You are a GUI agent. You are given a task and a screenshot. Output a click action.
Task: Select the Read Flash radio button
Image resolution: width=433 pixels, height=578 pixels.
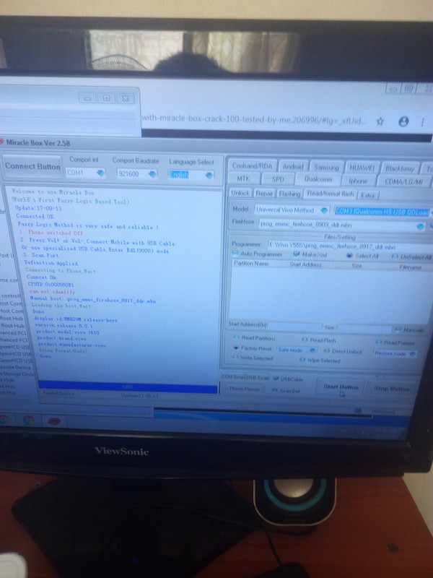coord(305,340)
